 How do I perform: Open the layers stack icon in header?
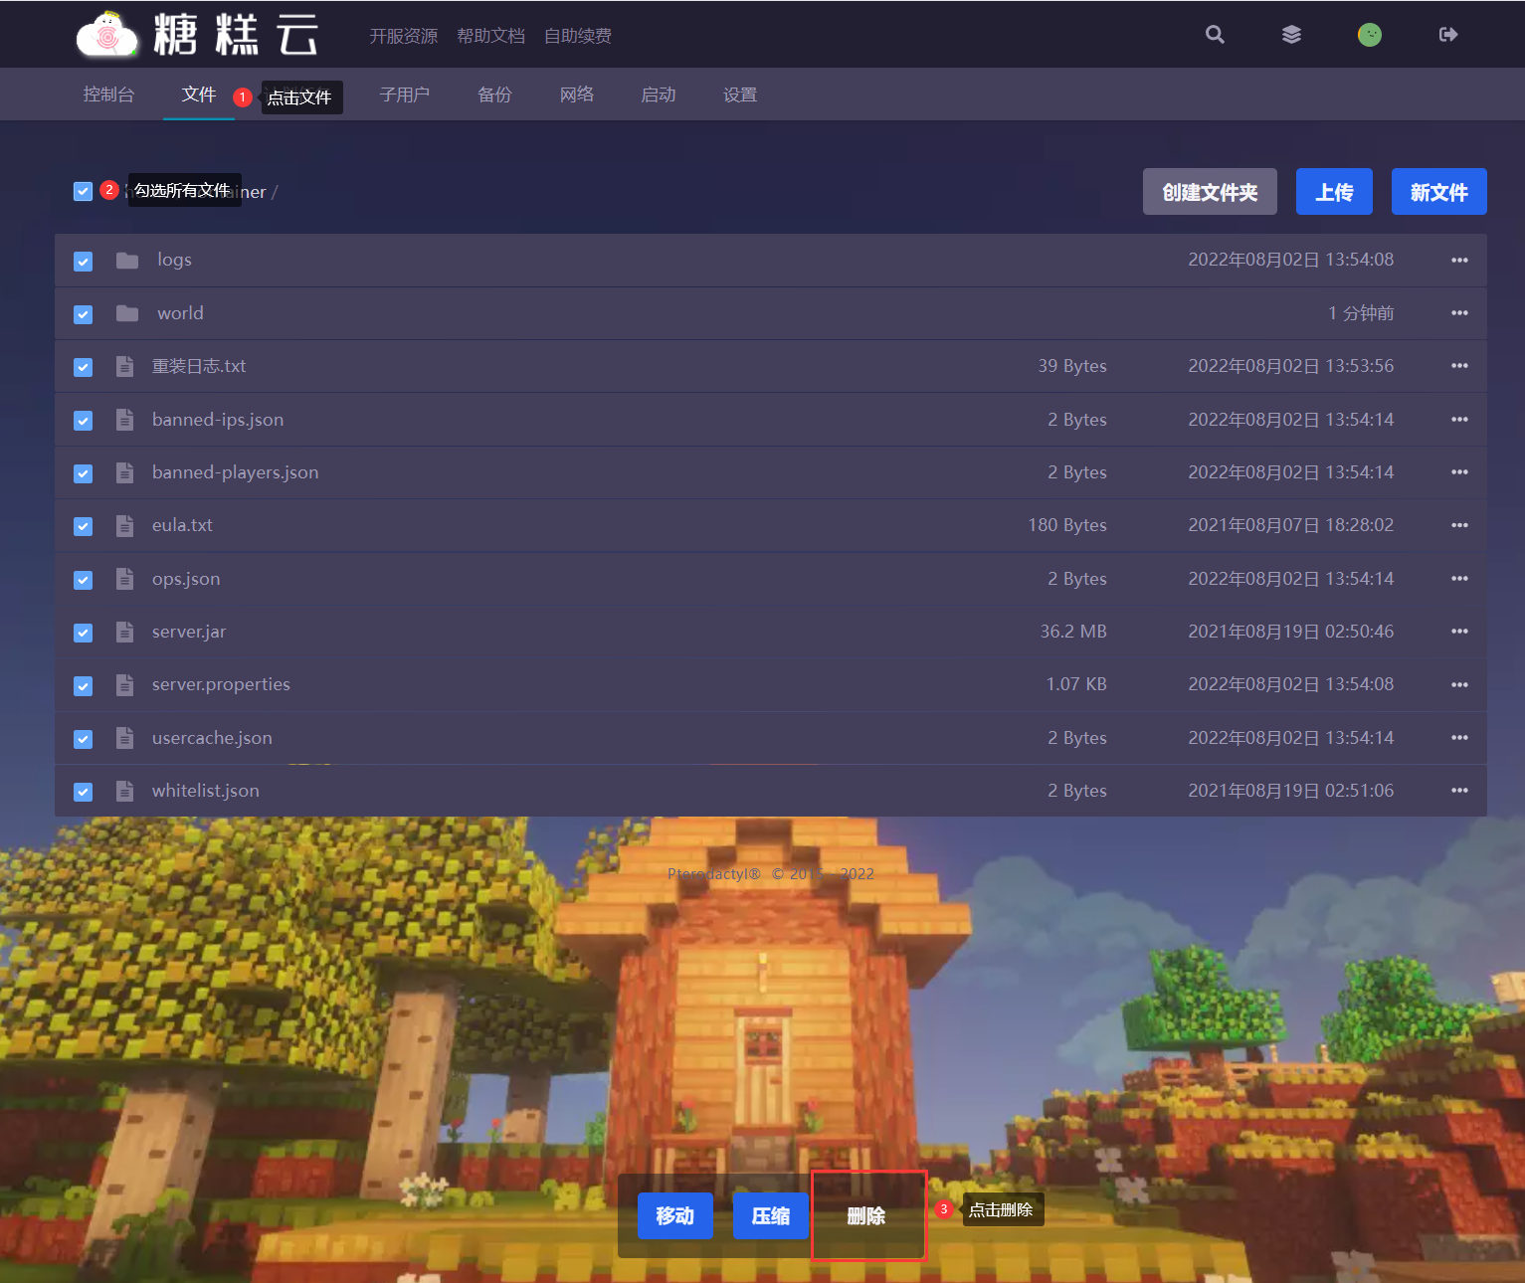coord(1291,35)
